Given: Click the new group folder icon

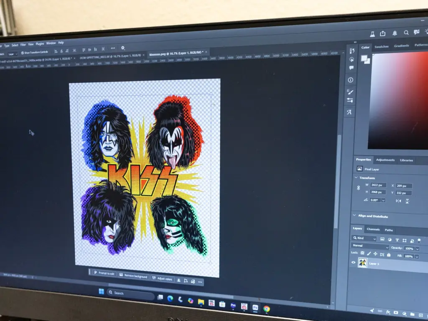Looking at the screenshot, I should [x=412, y=314].
